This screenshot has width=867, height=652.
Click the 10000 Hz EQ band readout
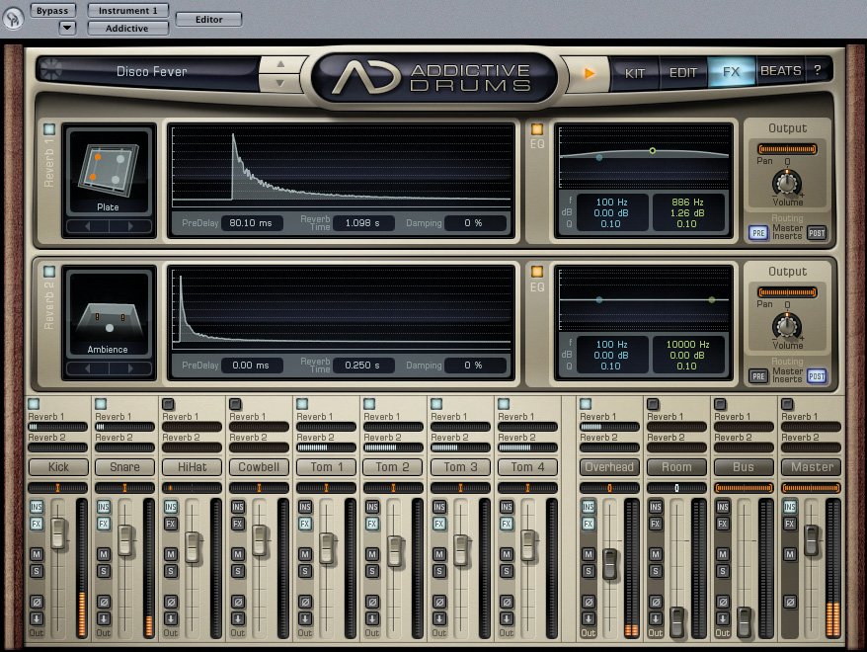[x=687, y=355]
